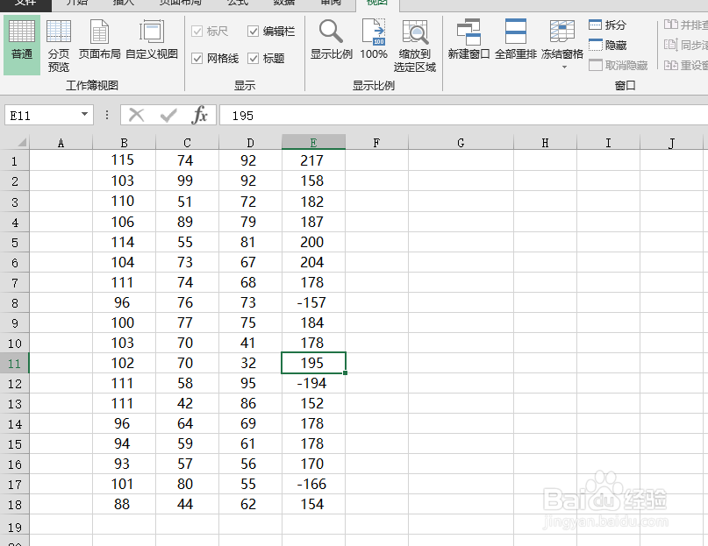Split the window (拆分)
Screen dimensions: 708x546
point(608,25)
